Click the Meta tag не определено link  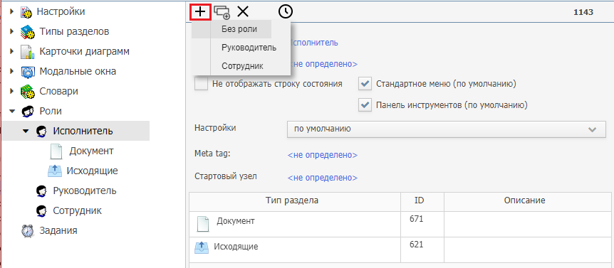323,155
